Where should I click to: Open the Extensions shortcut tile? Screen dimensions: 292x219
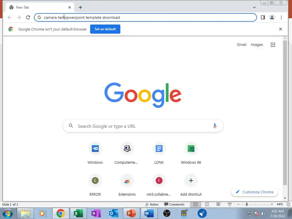pos(127,185)
